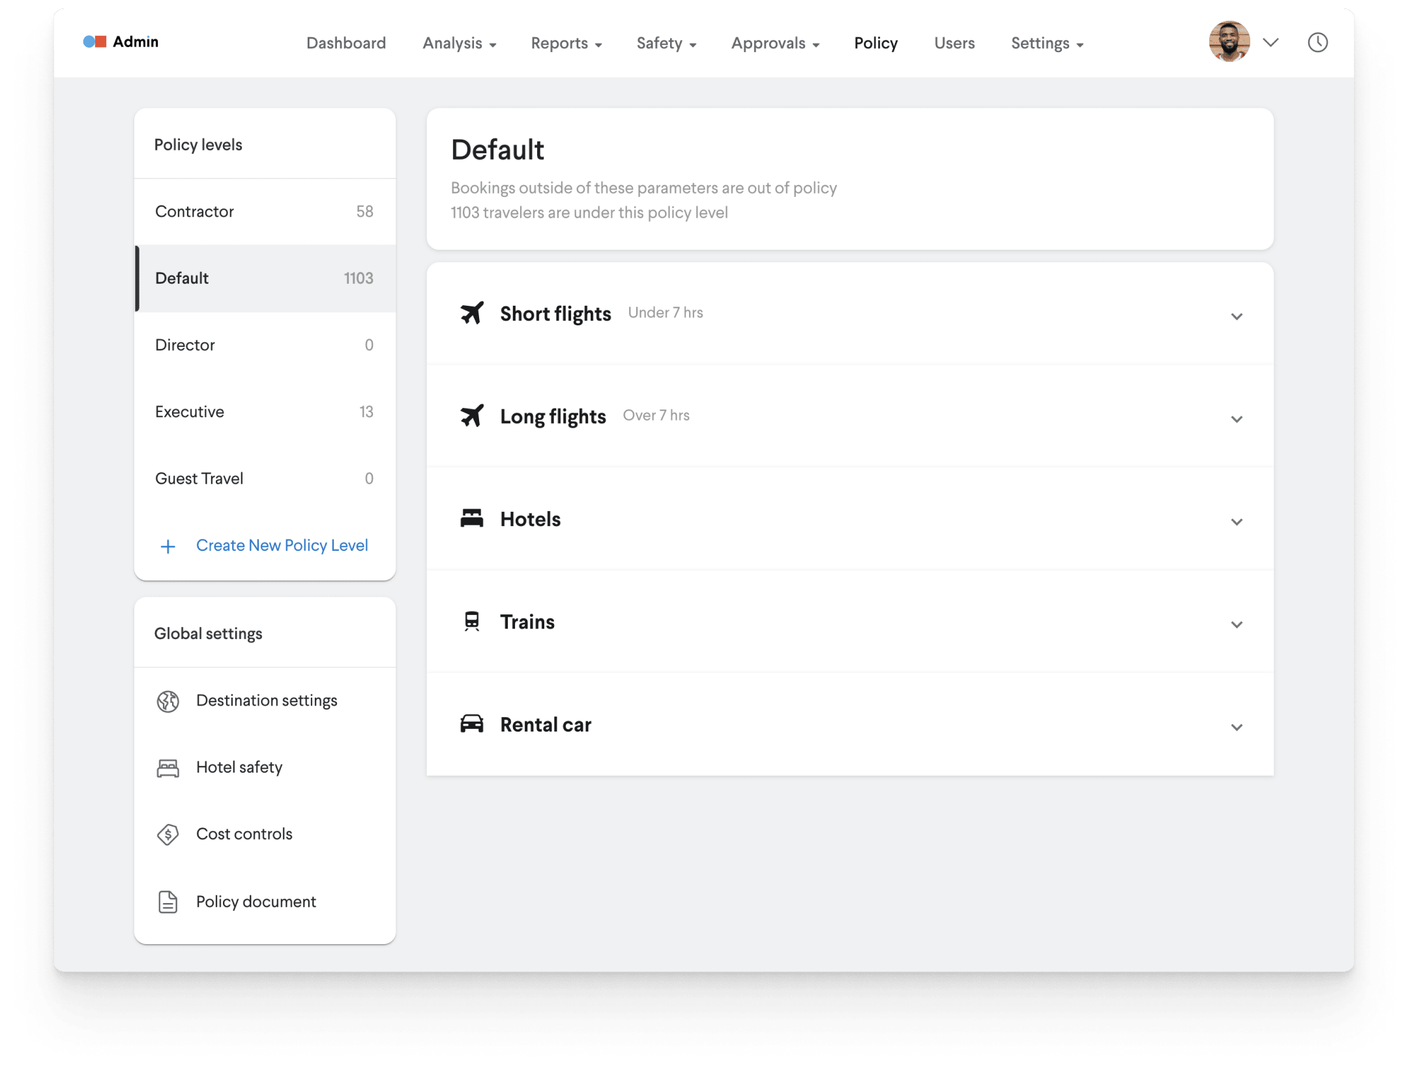Image resolution: width=1408 pixels, height=1068 pixels.
Task: Open the Safety dropdown menu
Action: click(x=666, y=43)
